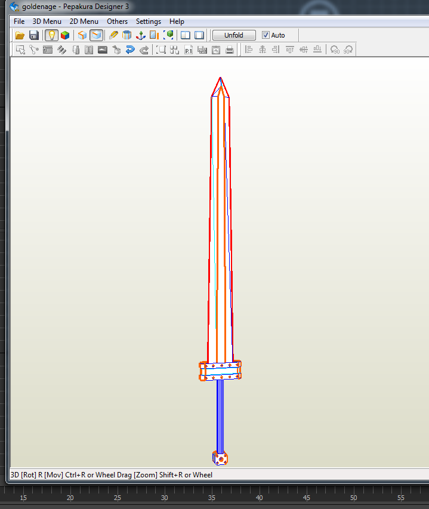
Task: Open the Others menu
Action: [x=117, y=21]
